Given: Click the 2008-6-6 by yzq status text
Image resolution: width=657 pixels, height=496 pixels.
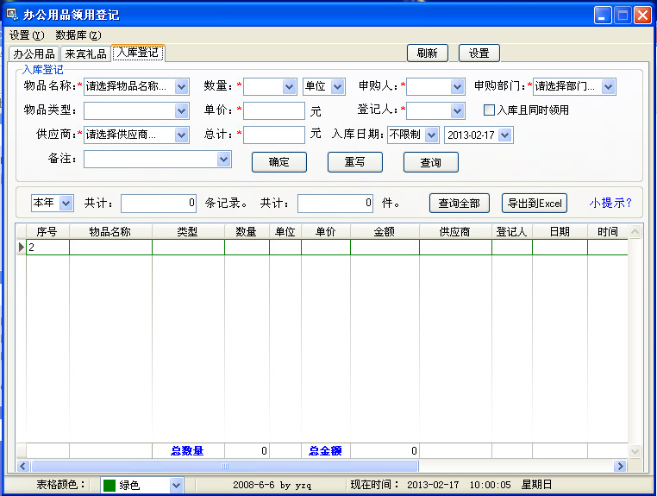Looking at the screenshot, I should coord(272,485).
